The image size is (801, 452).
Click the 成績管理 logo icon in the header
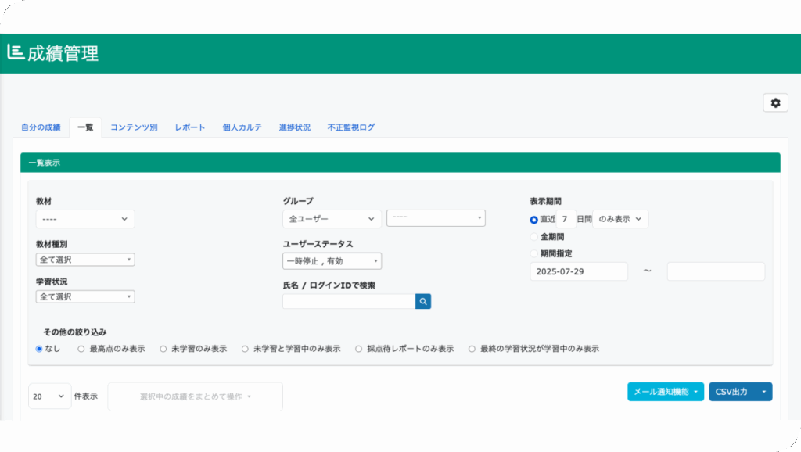tap(17, 52)
